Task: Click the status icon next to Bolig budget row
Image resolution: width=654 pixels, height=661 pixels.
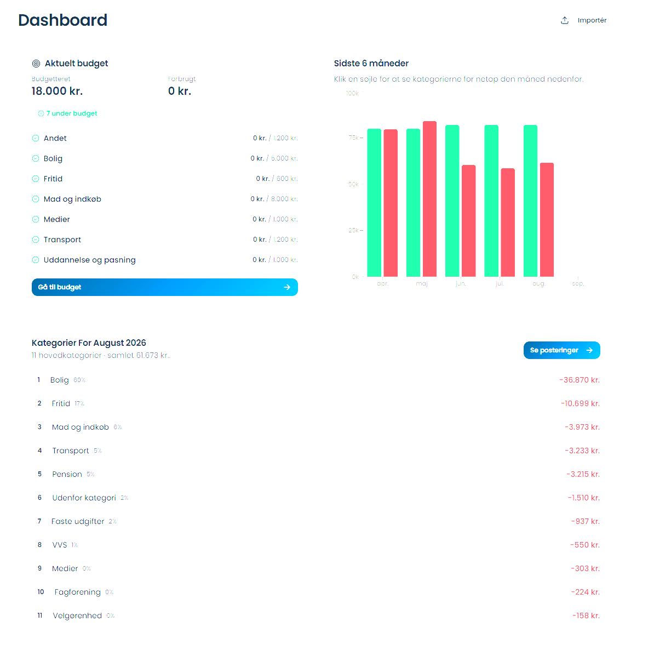Action: coord(36,158)
